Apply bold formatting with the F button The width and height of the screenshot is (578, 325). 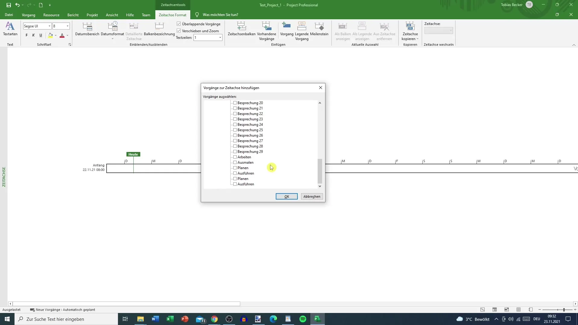click(26, 35)
